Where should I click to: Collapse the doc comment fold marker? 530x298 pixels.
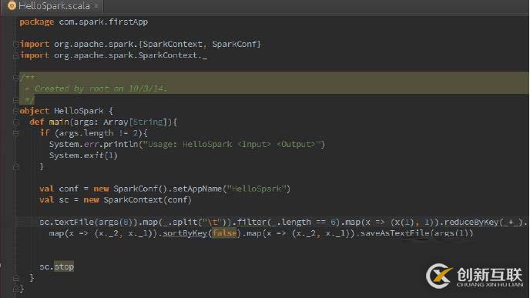pos(16,78)
